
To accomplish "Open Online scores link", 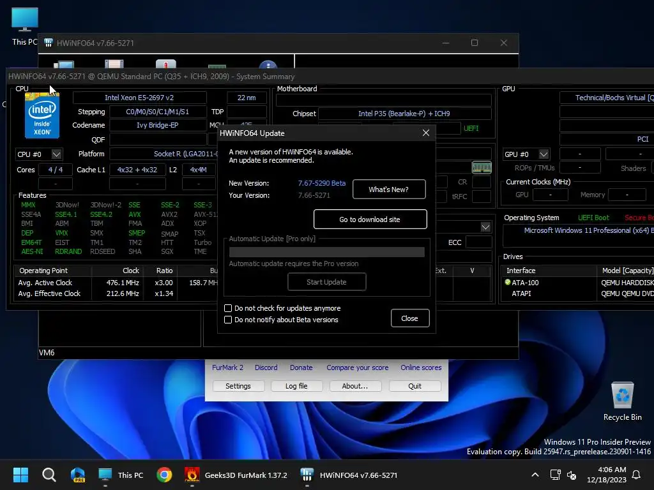I will [421, 367].
